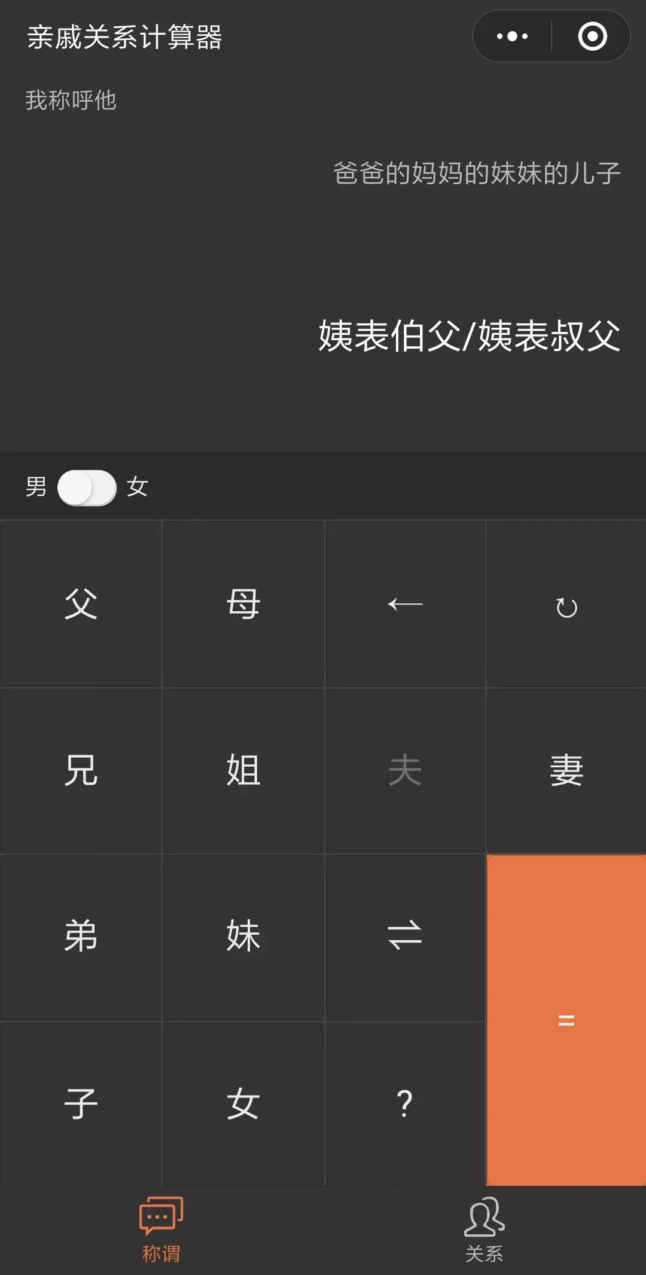Swap the relationship direction with the arrows key
646x1275 pixels.
pyautogui.click(x=405, y=937)
